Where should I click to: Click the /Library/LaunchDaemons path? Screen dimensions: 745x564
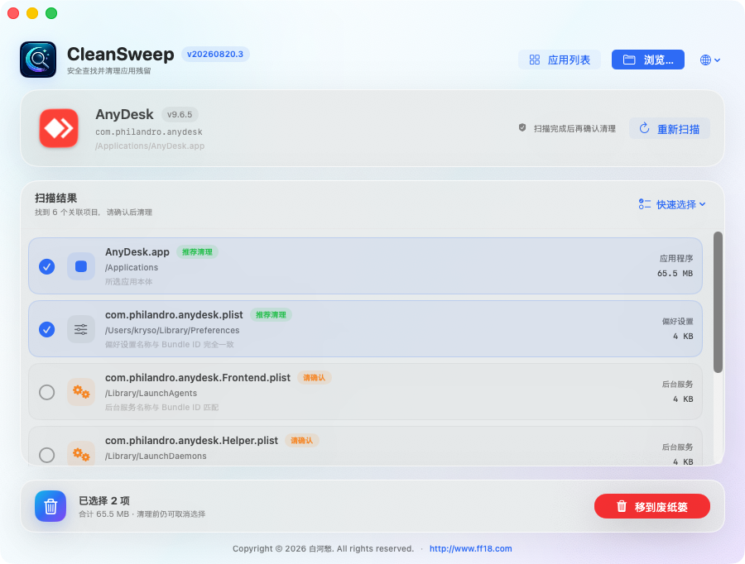(156, 456)
